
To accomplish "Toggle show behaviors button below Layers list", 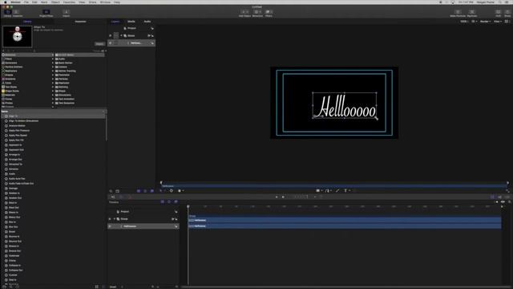I will coord(145,191).
